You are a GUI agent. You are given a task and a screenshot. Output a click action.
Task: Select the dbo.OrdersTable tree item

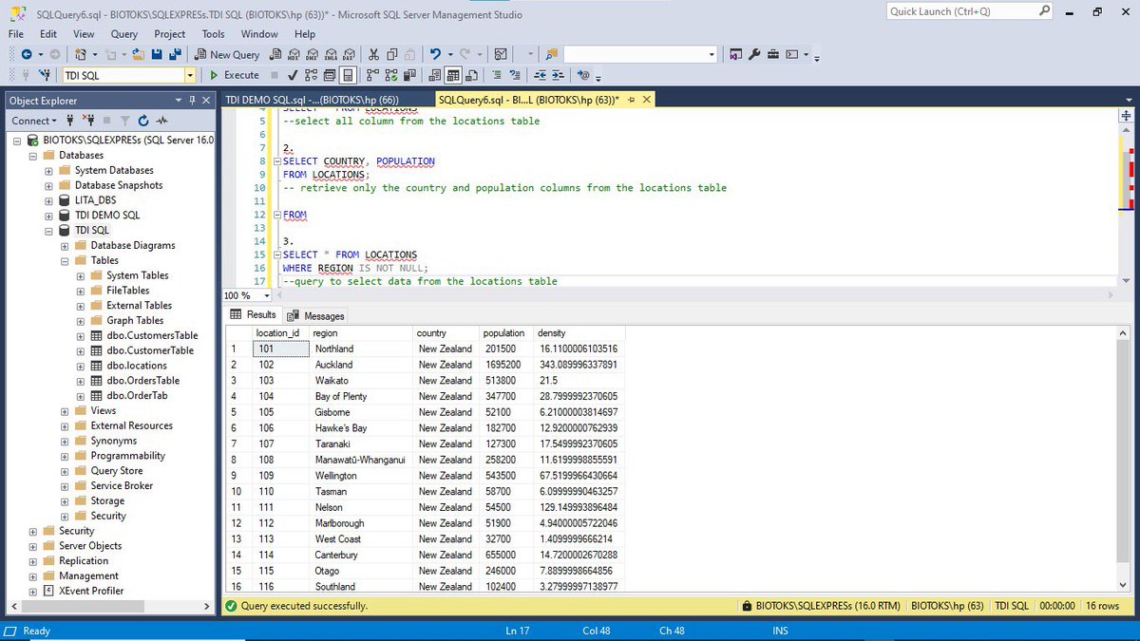[x=143, y=381]
